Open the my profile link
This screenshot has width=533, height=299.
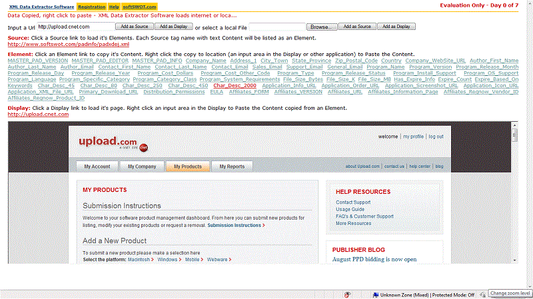tap(413, 137)
